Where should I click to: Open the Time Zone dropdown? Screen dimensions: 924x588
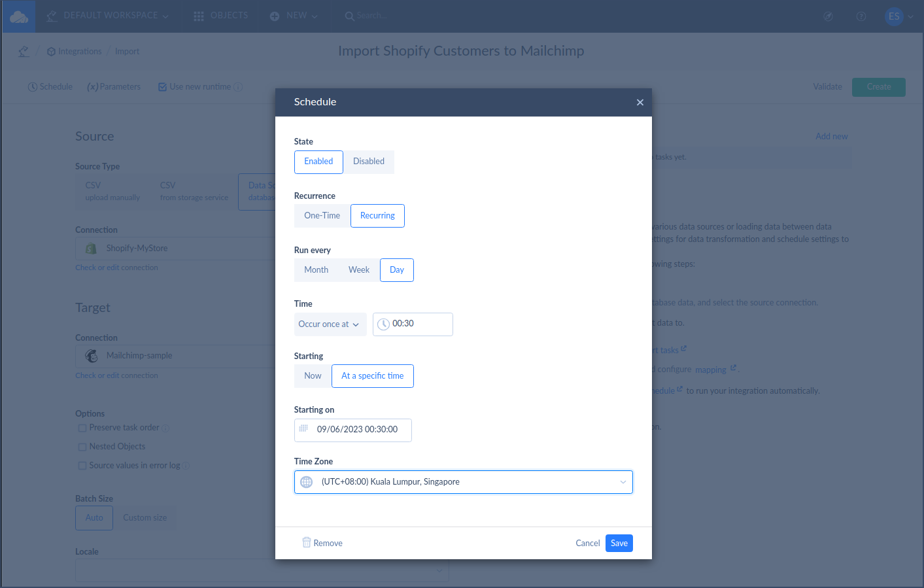pos(464,482)
